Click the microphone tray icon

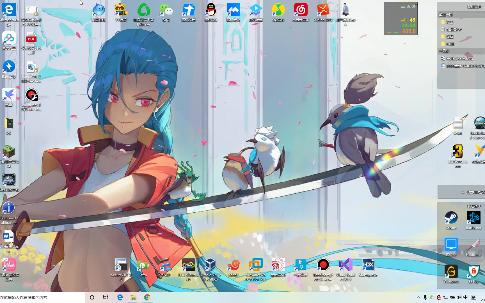[425, 297]
